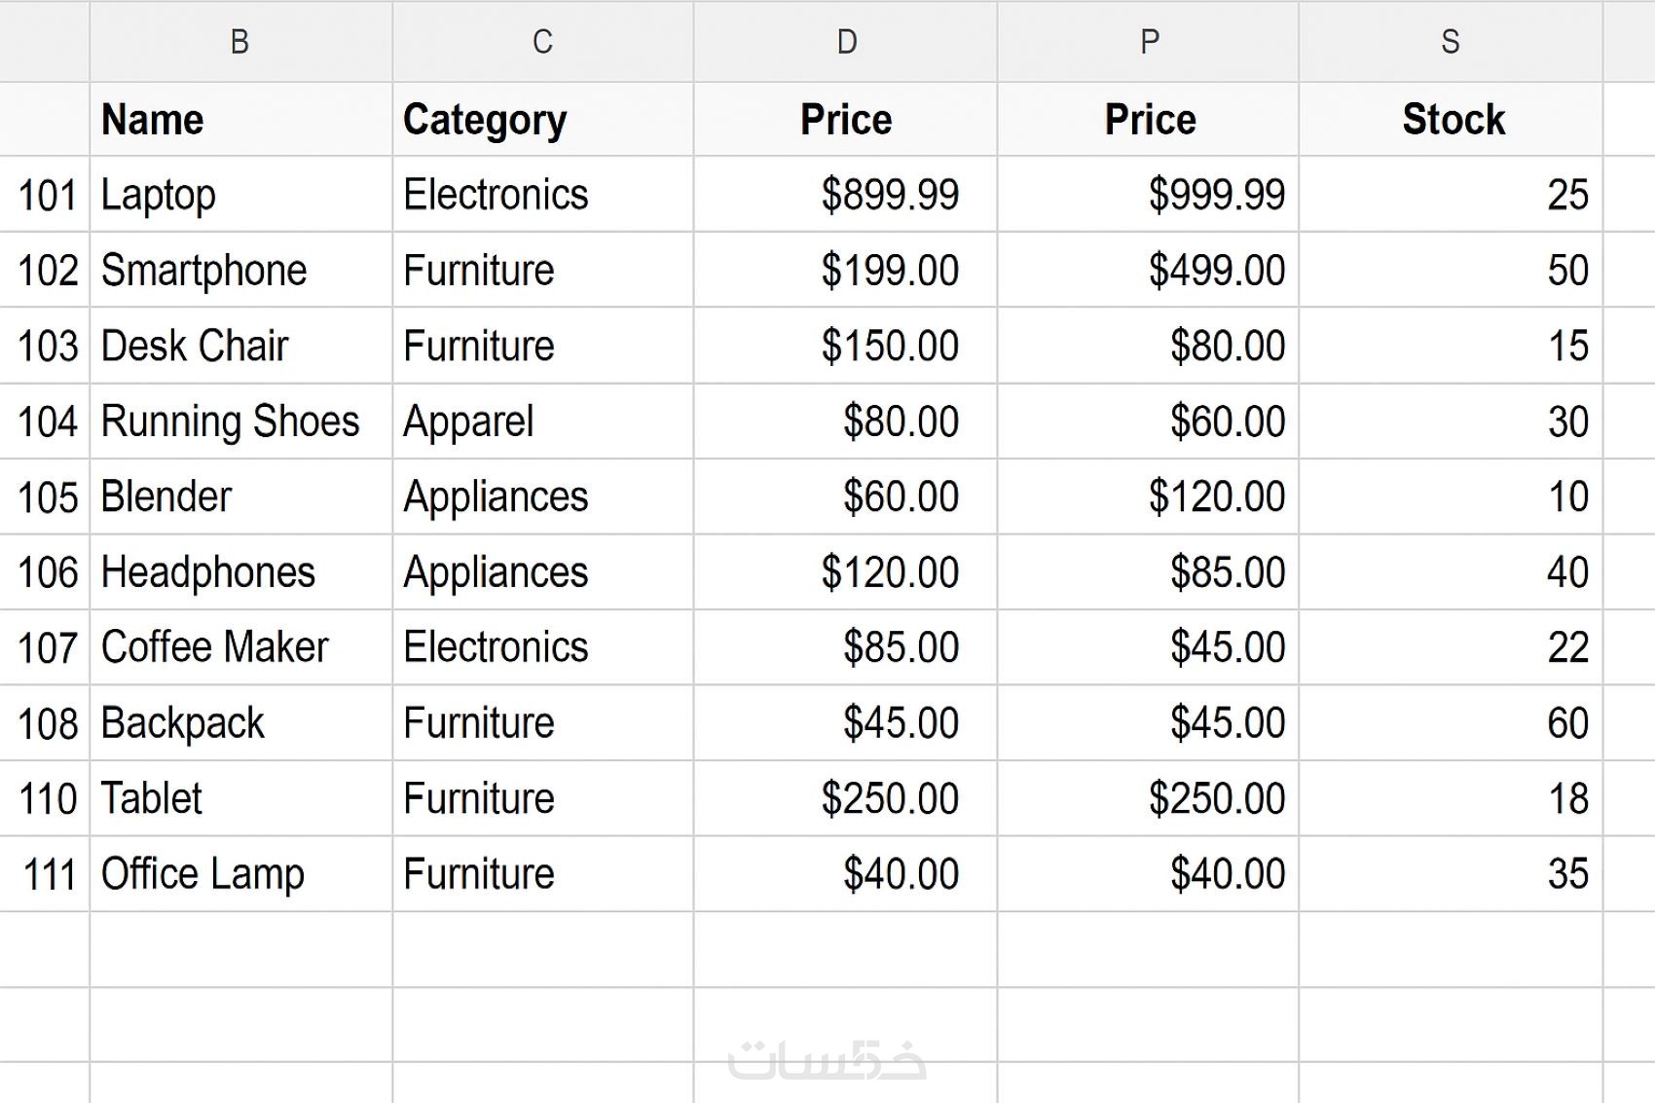
Task: Click the Running Shoes cell
Action: click(230, 422)
